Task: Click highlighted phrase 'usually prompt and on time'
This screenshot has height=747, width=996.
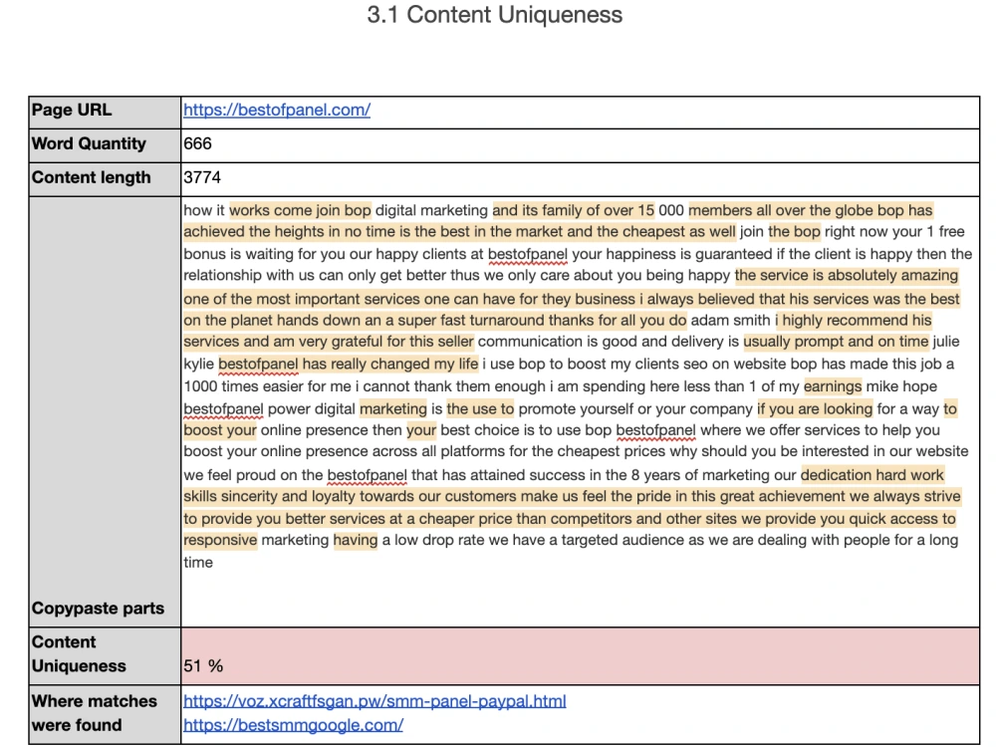Action: pyautogui.click(x=836, y=342)
